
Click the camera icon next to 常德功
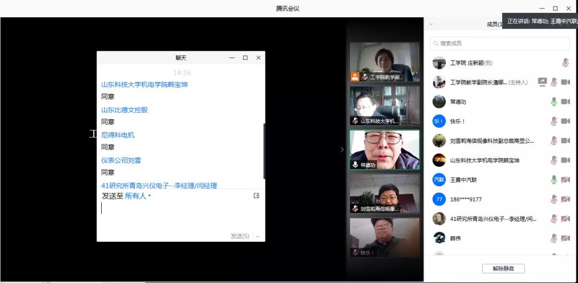pyautogui.click(x=566, y=102)
